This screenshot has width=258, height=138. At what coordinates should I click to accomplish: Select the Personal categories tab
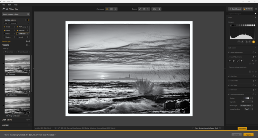coord(13,23)
